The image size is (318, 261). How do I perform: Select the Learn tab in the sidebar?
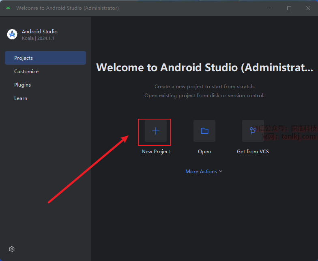(21, 98)
